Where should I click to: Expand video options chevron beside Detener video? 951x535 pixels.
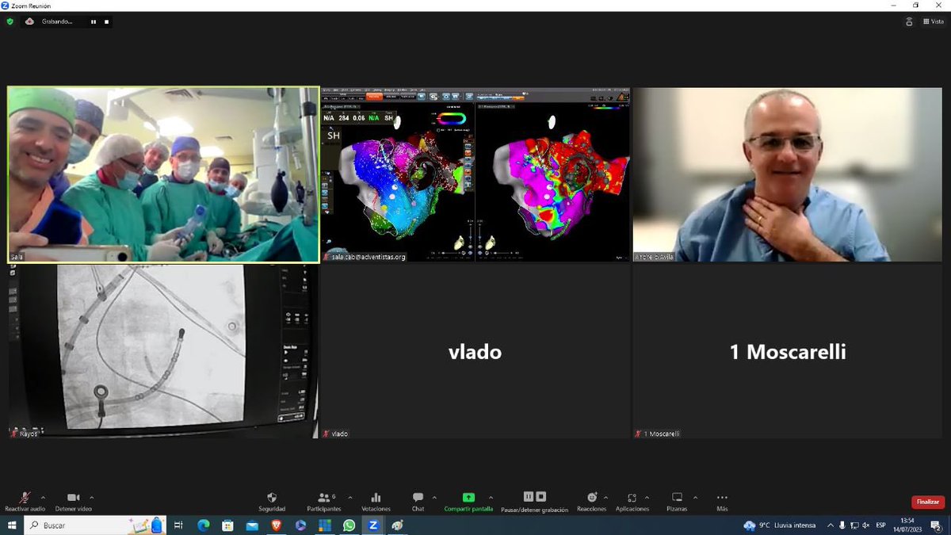coord(91,497)
